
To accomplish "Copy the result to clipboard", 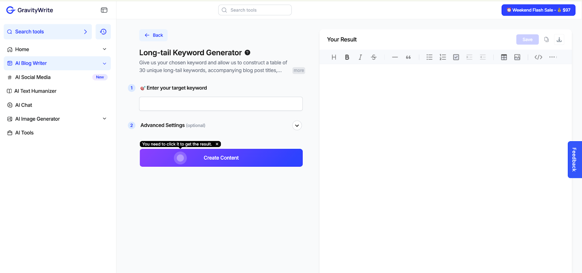I will point(546,40).
